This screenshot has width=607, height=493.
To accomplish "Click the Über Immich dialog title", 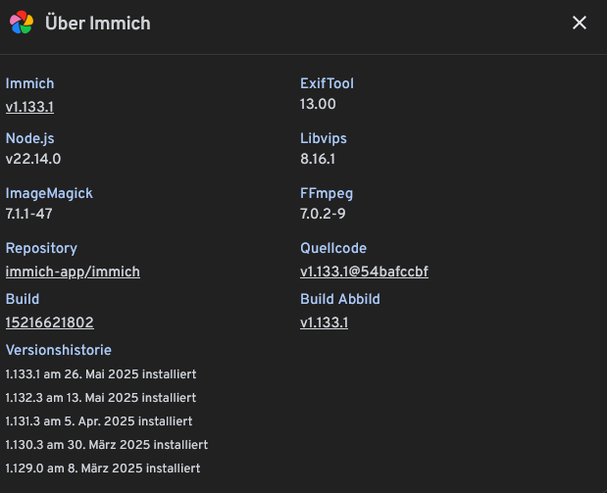I will [x=98, y=24].
